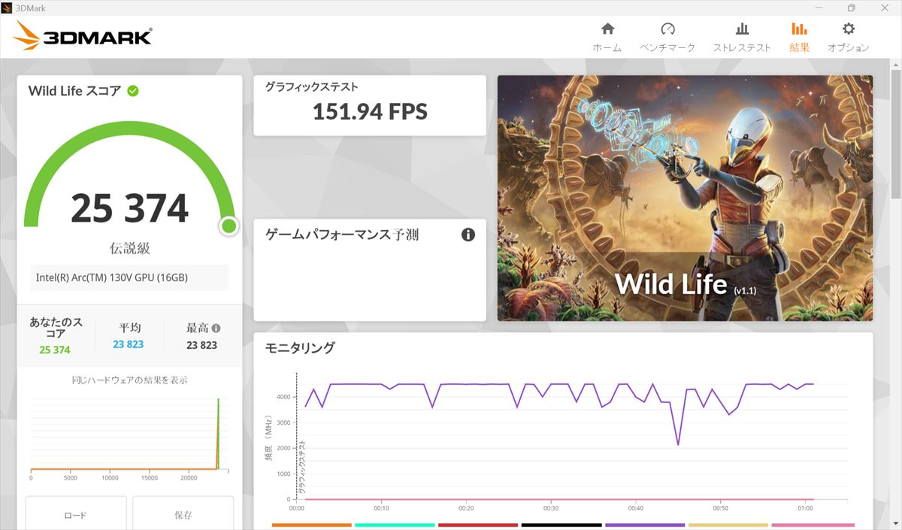Click the info icon next to 最高
Screen dimensions: 902x530
(x=216, y=328)
